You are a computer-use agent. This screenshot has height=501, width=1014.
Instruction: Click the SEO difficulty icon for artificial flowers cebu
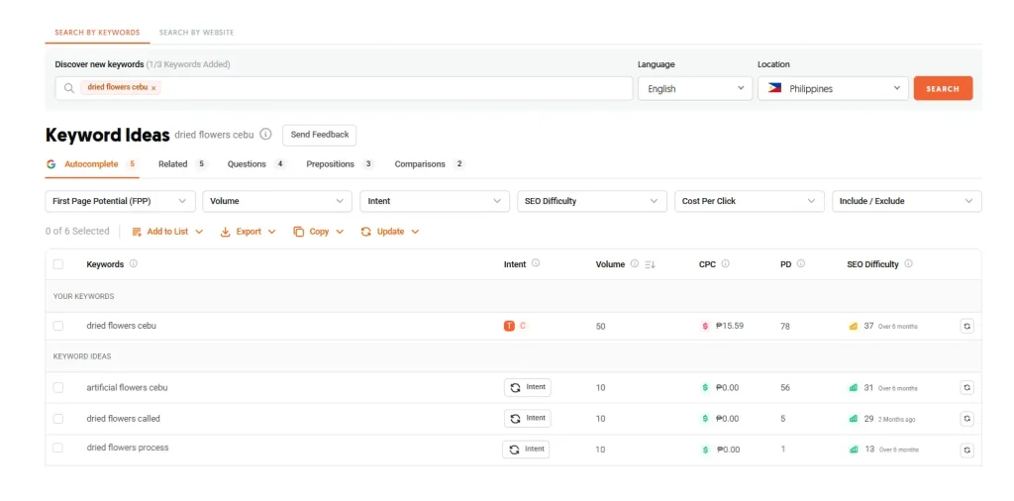[853, 388]
